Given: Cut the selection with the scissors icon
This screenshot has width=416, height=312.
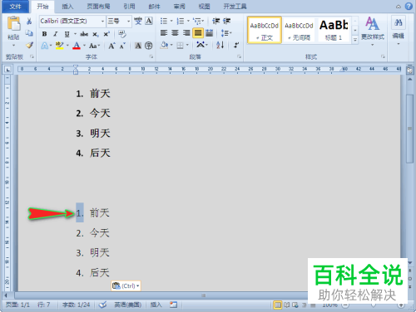Looking at the screenshot, I should 29,22.
